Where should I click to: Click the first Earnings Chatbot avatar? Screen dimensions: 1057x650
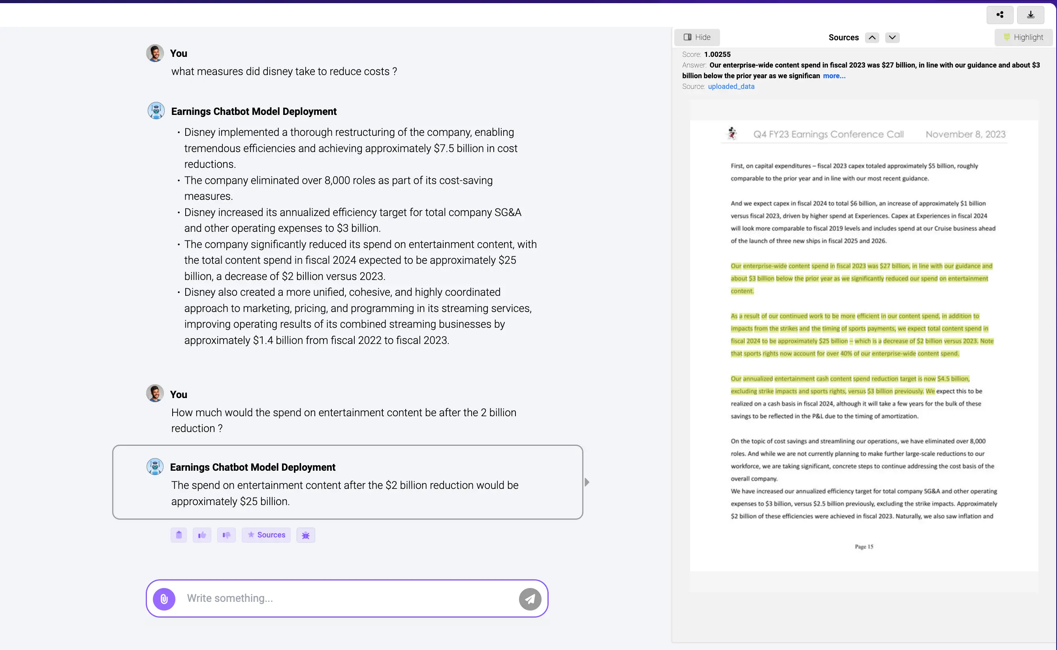click(x=156, y=111)
